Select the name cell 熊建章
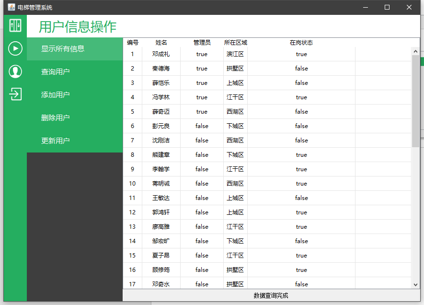This screenshot has height=305, width=424. pyautogui.click(x=161, y=155)
